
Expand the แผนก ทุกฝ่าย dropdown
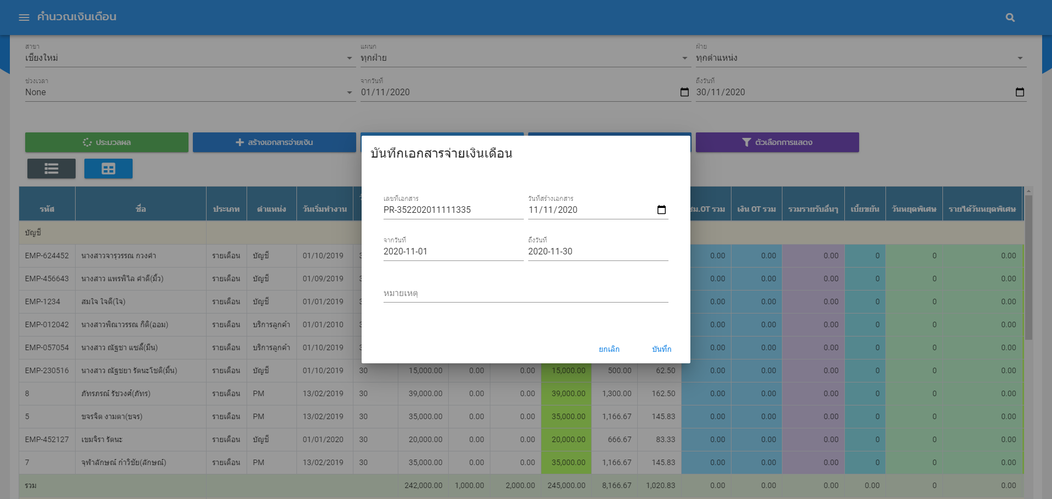point(525,58)
